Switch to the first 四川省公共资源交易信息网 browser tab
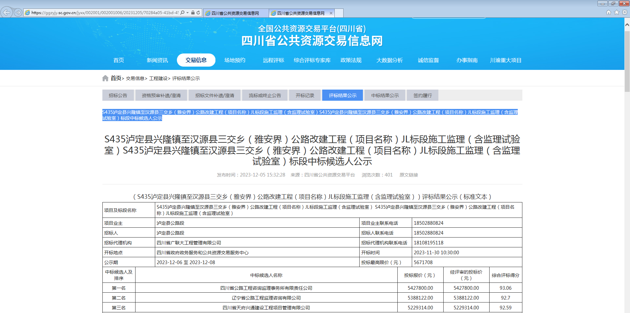Image resolution: width=630 pixels, height=313 pixels. coord(235,13)
